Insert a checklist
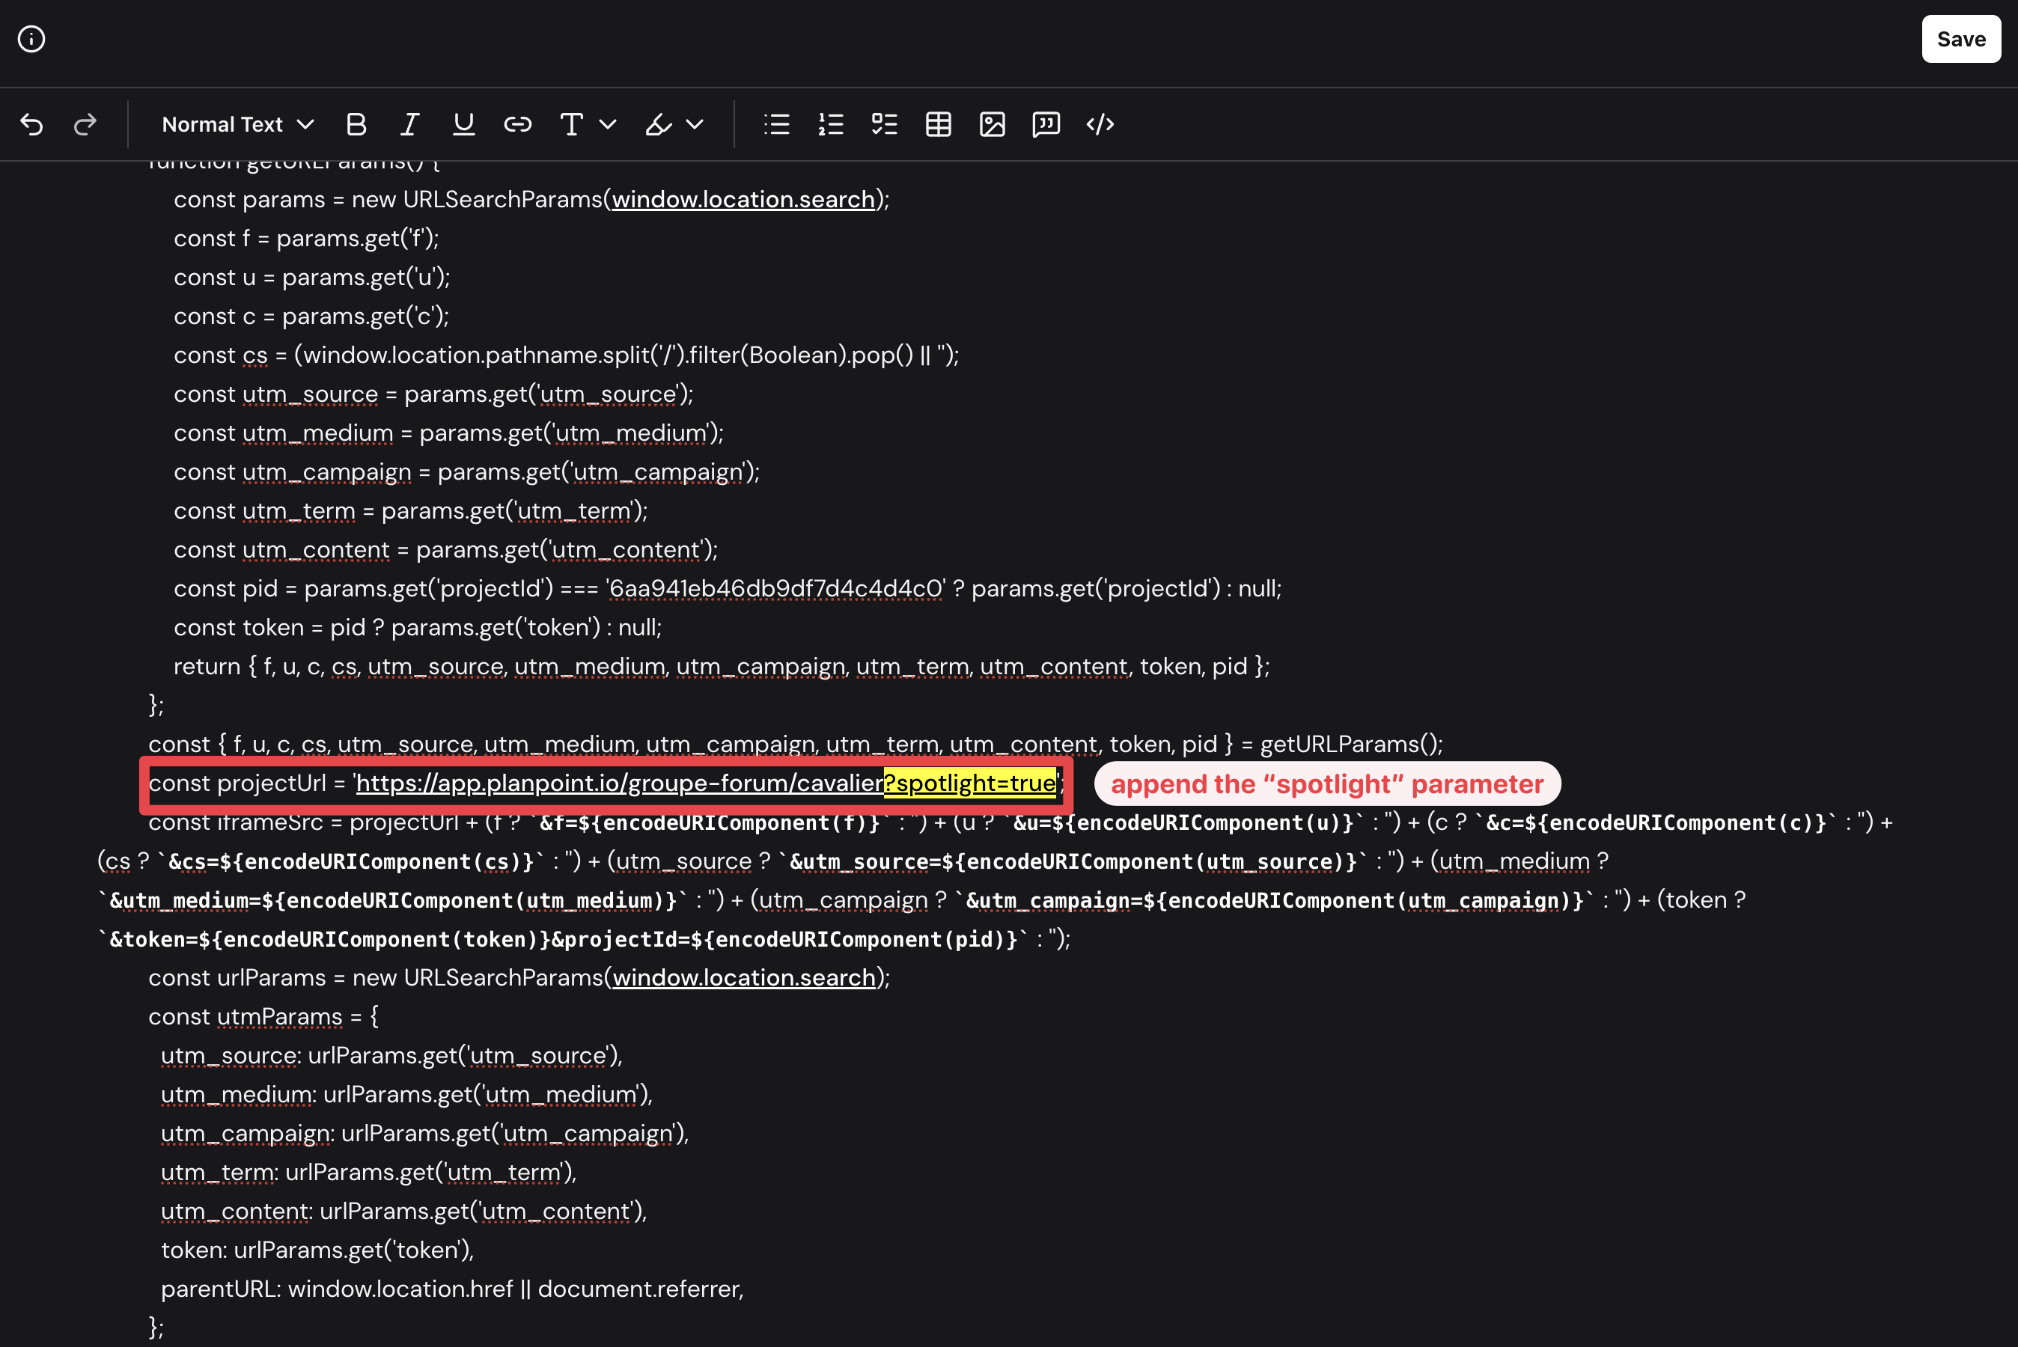Viewport: 2018px width, 1347px height. tap(884, 124)
